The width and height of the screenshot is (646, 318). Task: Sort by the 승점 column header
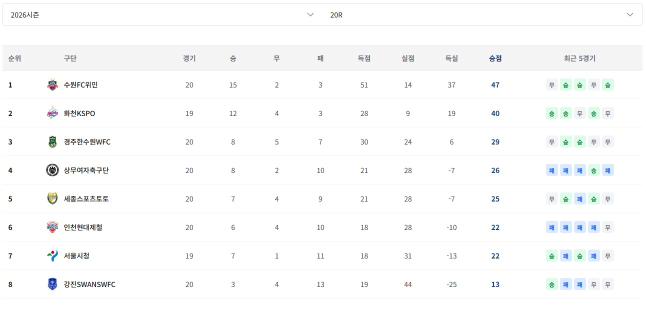tap(495, 58)
